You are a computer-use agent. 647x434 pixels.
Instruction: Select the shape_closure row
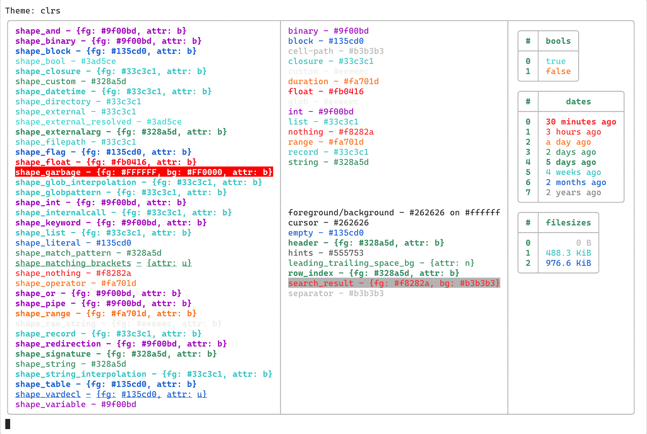111,72
